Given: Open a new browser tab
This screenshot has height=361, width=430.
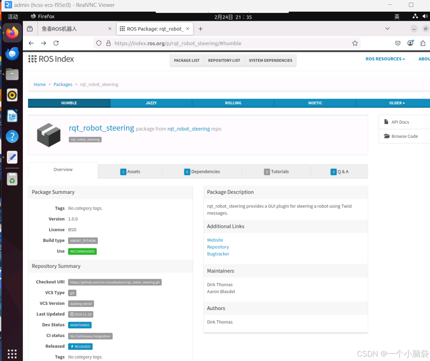Looking at the screenshot, I should (x=201, y=29).
